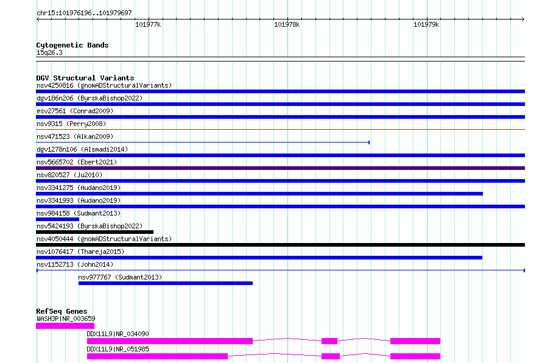Image resolution: width=542 pixels, height=363 pixels.
Task: Click the nsv5665702 Ebert2021 label
Action: tap(77, 162)
